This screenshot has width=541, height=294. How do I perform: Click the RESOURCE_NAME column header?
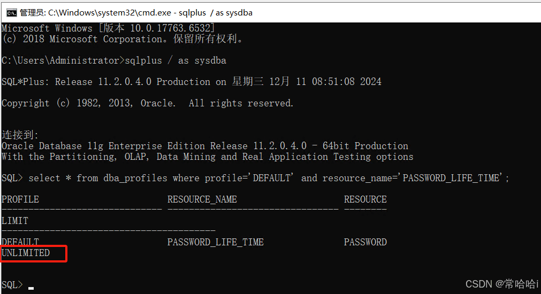202,199
